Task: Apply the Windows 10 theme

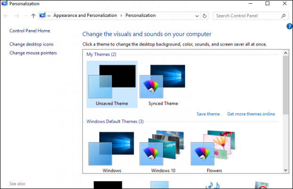Action: [x=163, y=151]
